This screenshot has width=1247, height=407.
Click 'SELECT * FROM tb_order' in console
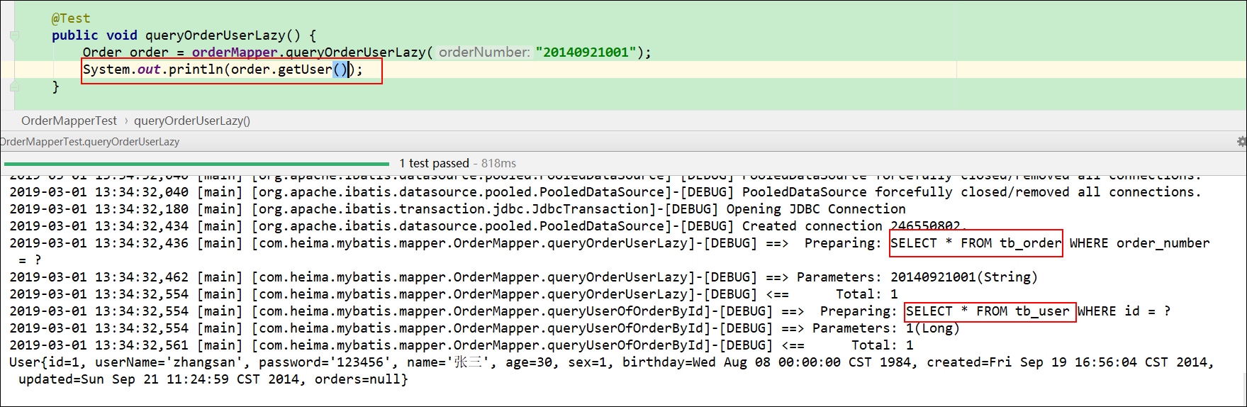(975, 243)
